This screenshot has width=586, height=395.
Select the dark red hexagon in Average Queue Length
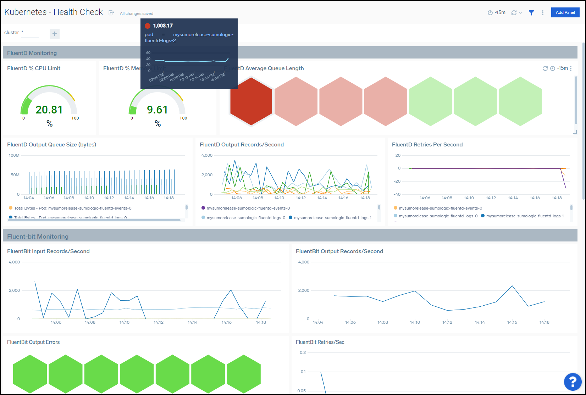click(x=251, y=101)
